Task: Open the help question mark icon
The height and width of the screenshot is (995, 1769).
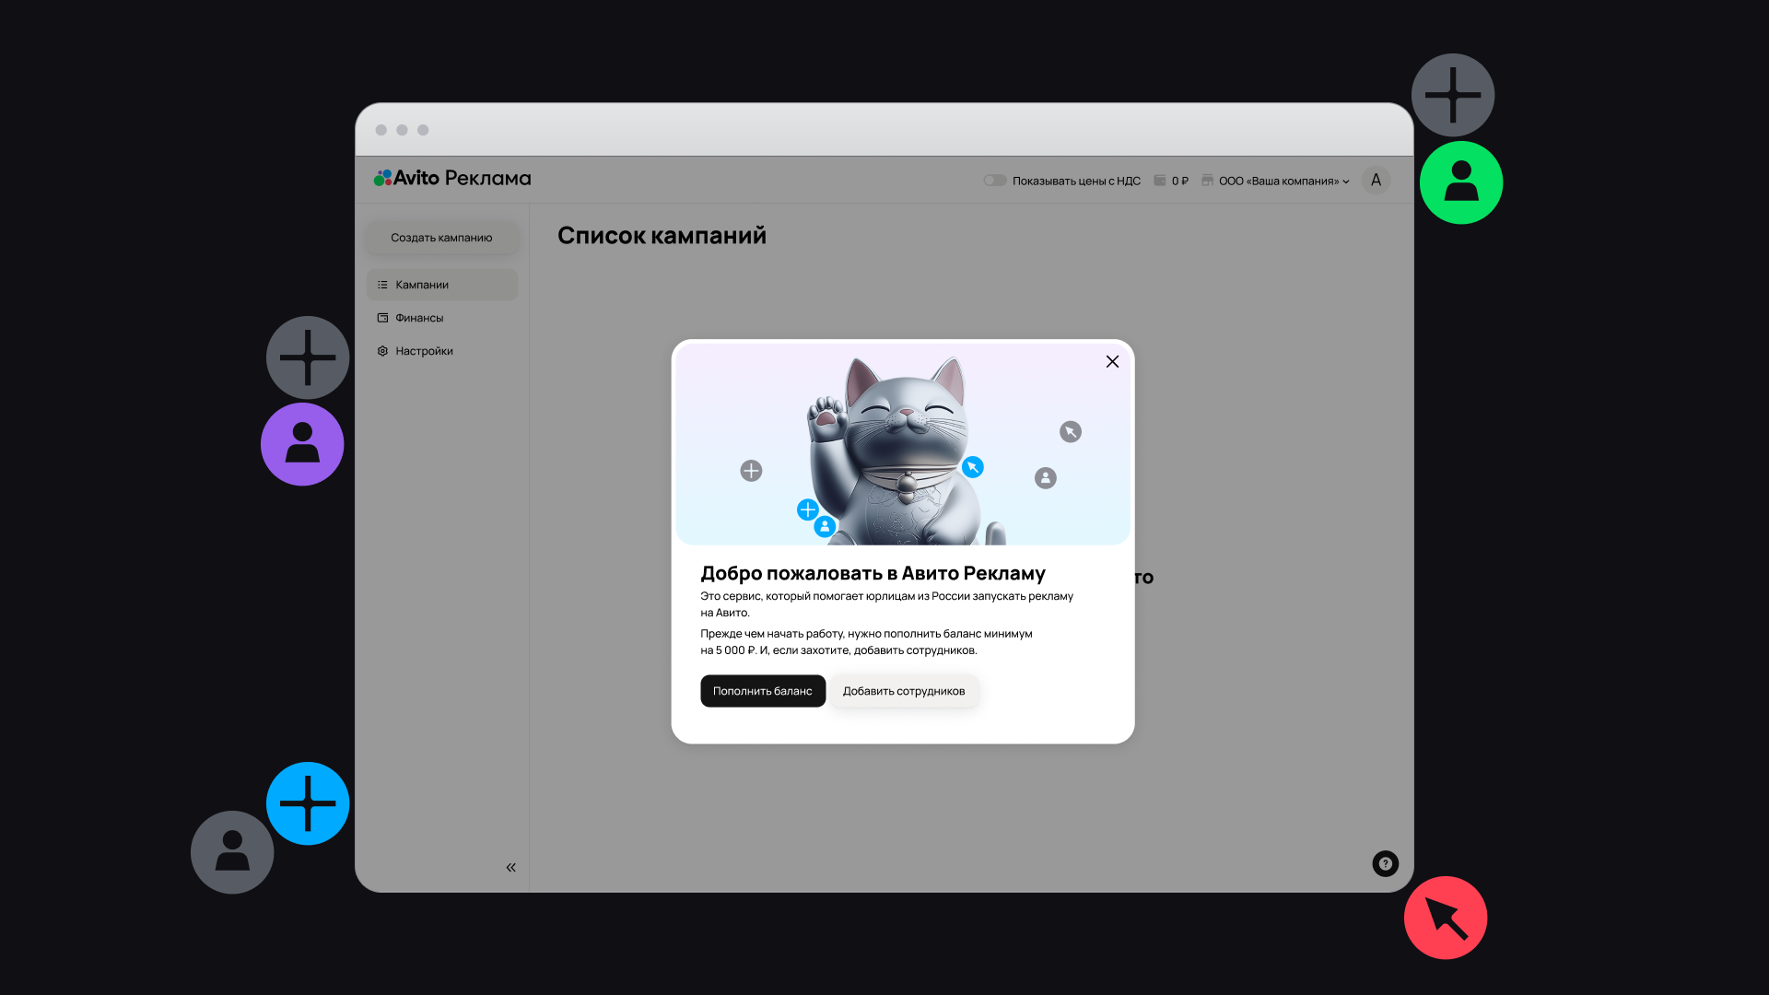Action: click(x=1385, y=863)
